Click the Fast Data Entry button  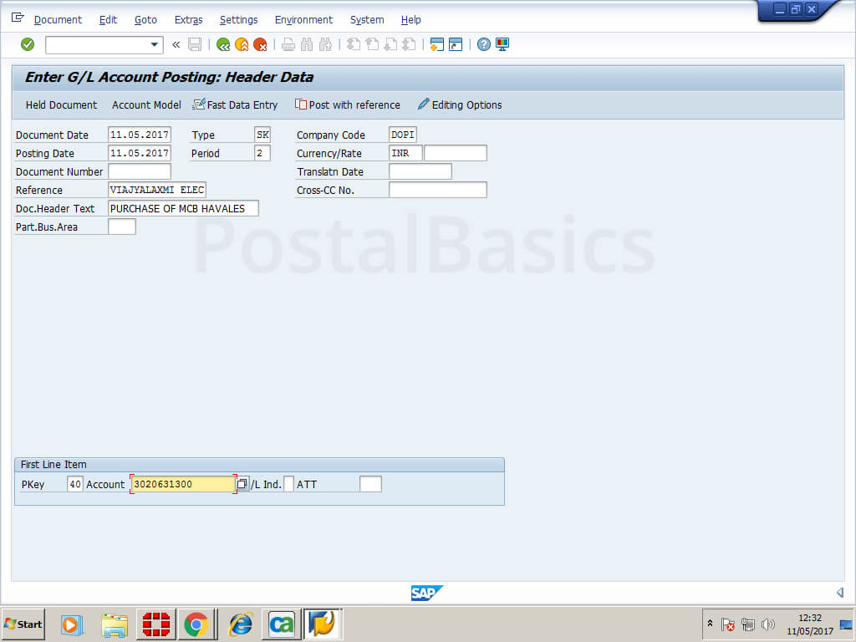pyautogui.click(x=235, y=104)
